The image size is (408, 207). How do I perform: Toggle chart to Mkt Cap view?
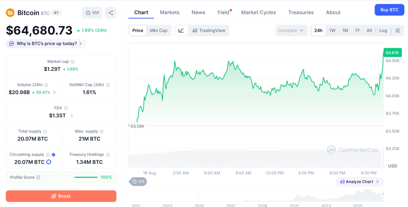[159, 31]
